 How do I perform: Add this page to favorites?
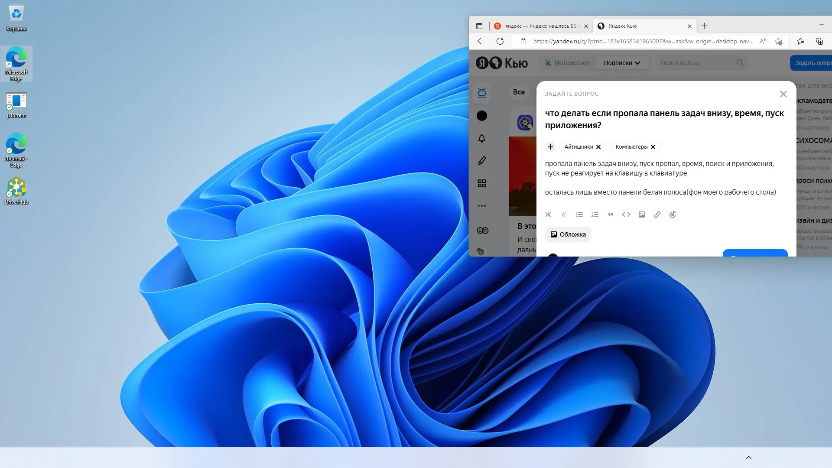(779, 41)
